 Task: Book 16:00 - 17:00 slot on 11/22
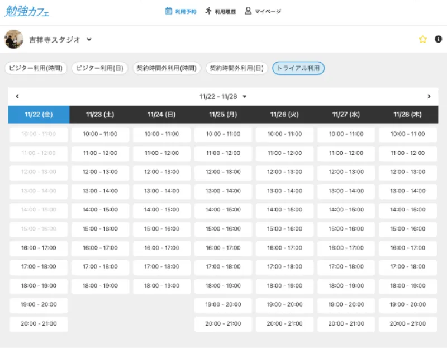coord(39,248)
